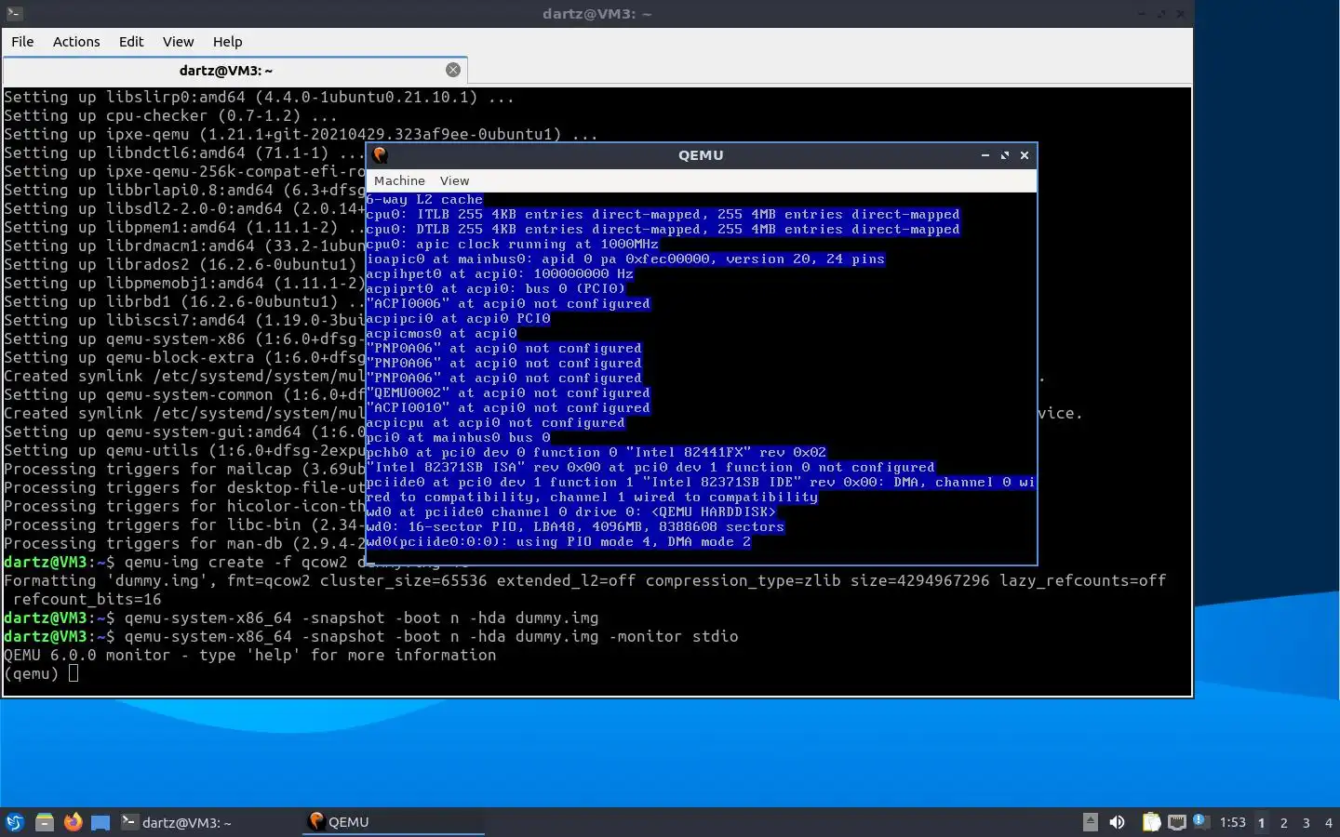
Task: Click the terminal window icon in title bar
Action: (14, 14)
